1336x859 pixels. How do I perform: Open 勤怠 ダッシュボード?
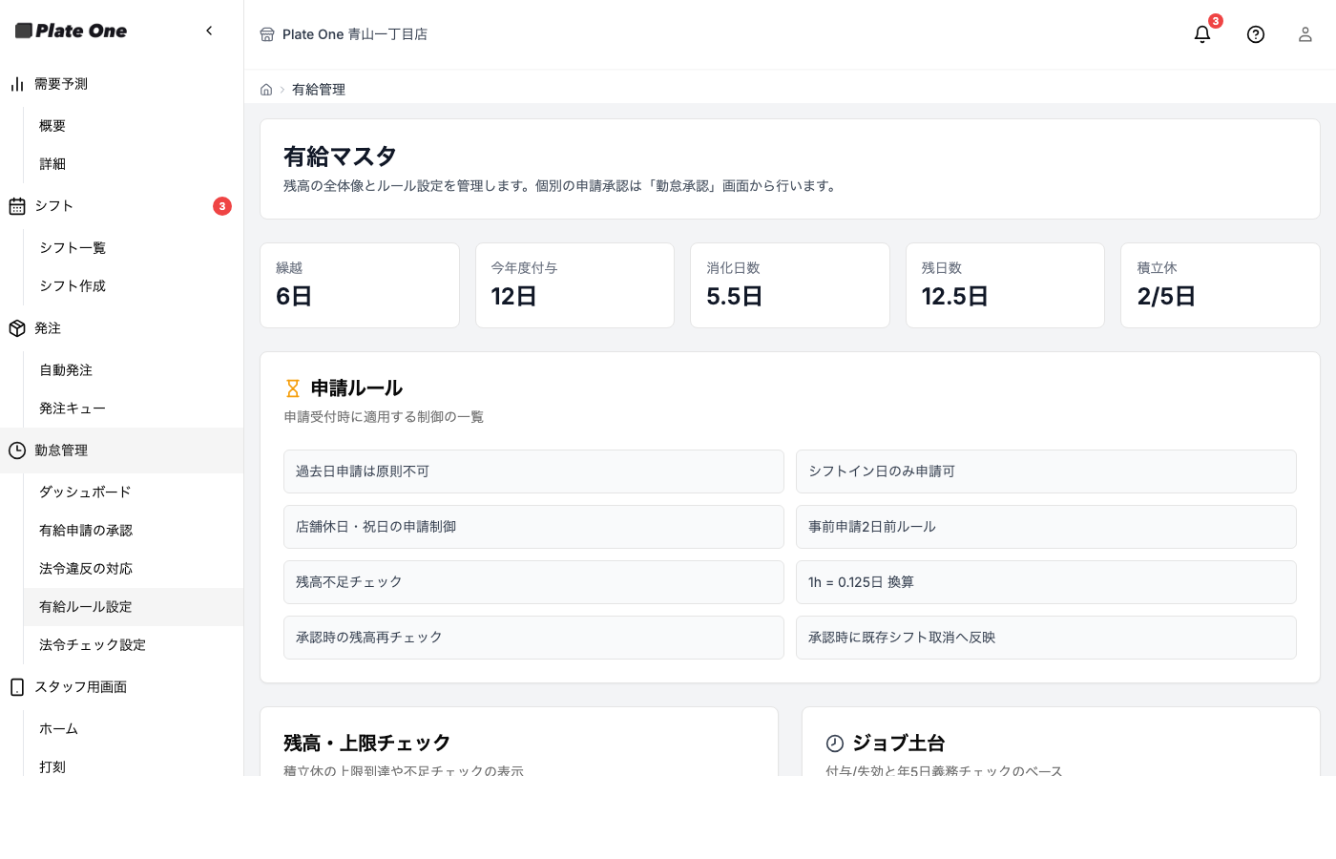[134, 492]
